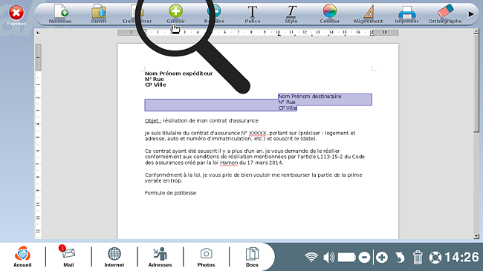Click the 'Nom Prénom destinataire' line

click(x=310, y=97)
